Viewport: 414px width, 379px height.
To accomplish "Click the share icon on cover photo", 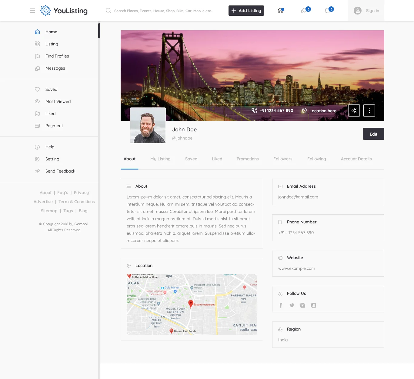I will 354,110.
